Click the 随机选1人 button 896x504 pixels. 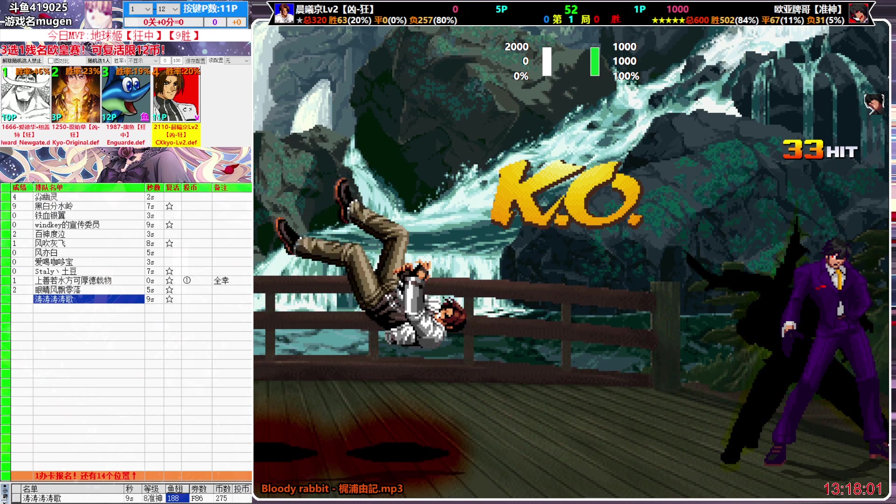[98, 61]
